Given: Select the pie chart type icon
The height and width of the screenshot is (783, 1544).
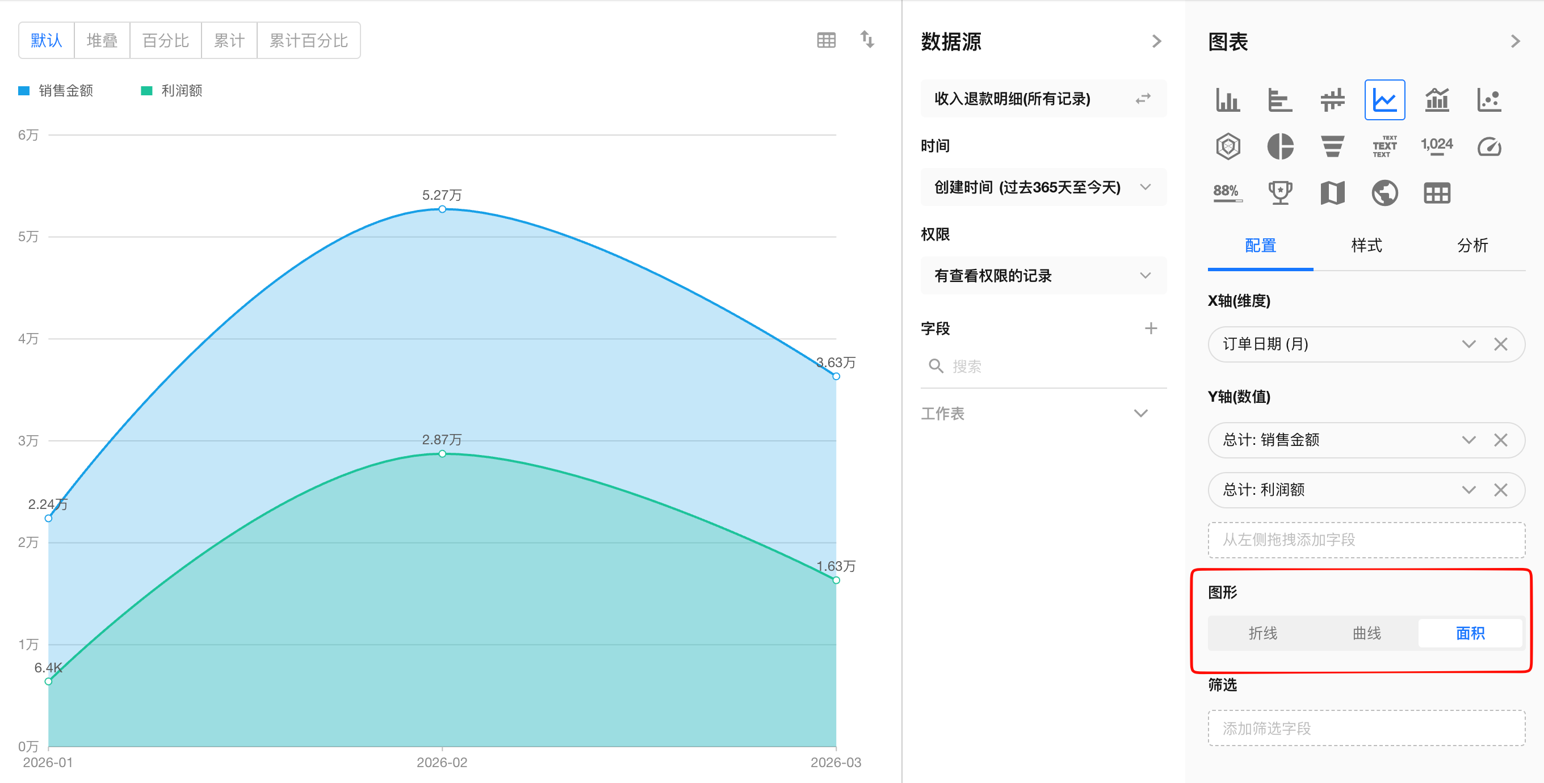Looking at the screenshot, I should coord(1279,146).
